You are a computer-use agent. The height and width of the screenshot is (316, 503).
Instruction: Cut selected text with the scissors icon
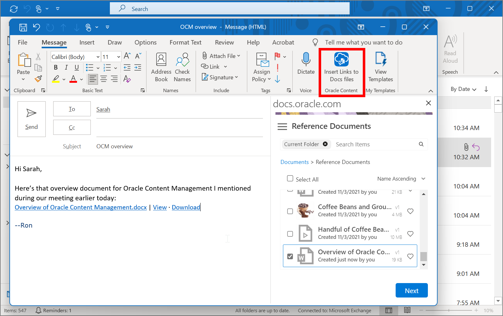(x=38, y=56)
